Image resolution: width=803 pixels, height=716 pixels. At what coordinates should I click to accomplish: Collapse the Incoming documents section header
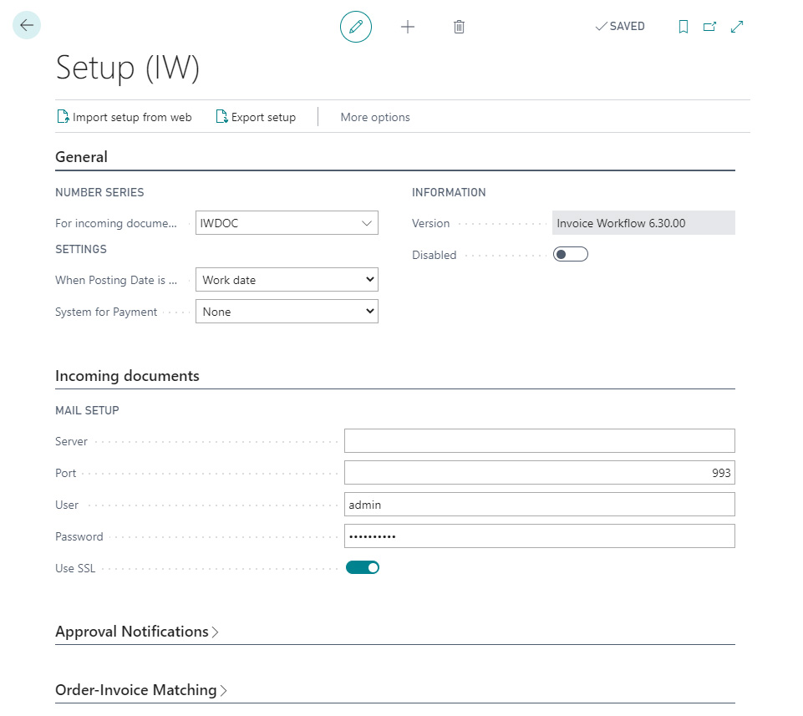point(127,376)
